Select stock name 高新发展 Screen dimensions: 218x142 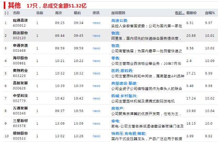point(20,83)
